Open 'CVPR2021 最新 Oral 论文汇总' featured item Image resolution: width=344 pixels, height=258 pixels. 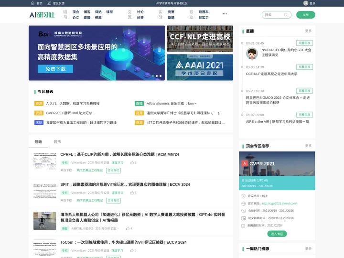(69, 113)
